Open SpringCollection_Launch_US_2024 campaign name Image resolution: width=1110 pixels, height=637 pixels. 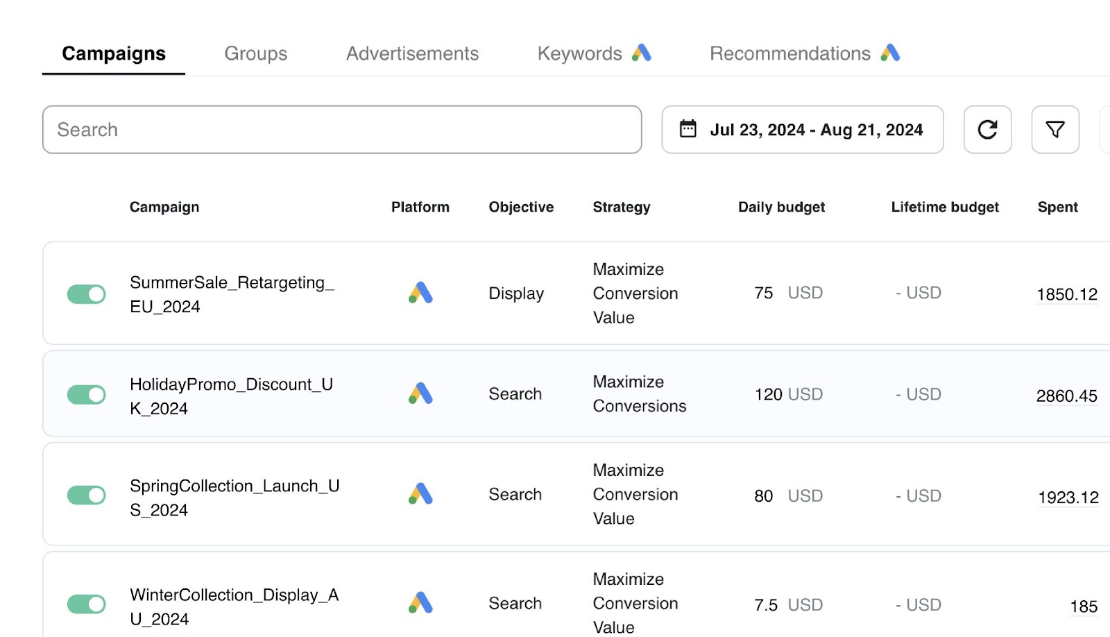(234, 498)
